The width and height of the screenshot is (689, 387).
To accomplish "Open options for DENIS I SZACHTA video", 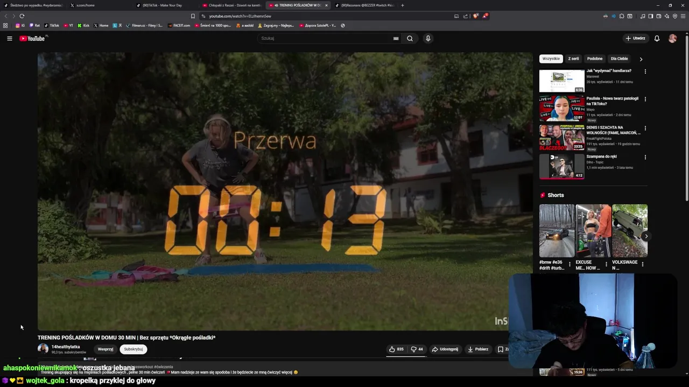I will point(645,128).
